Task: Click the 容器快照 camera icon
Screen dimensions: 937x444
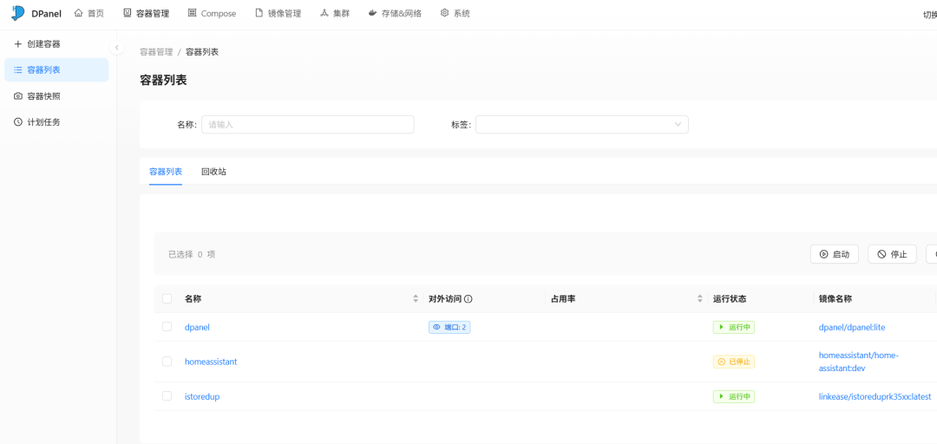Action: [17, 96]
